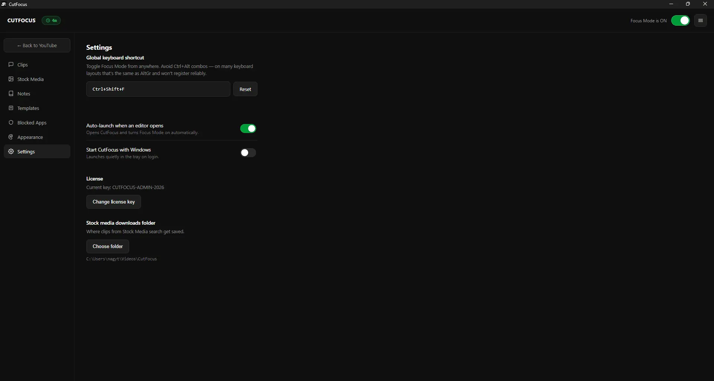Click the current key CUTFOCUS-ADMIN-2026 text
Viewport: 714px width, 381px height.
pyautogui.click(x=125, y=188)
